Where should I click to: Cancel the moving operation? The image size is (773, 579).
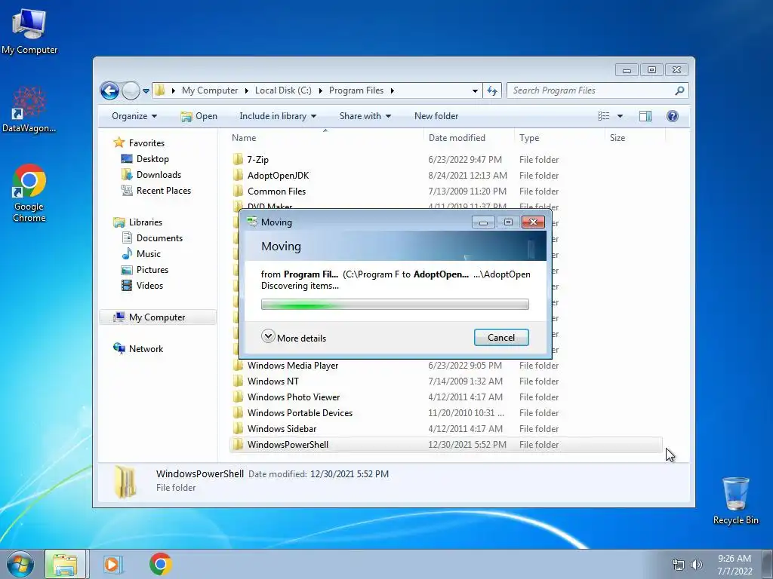pos(501,338)
